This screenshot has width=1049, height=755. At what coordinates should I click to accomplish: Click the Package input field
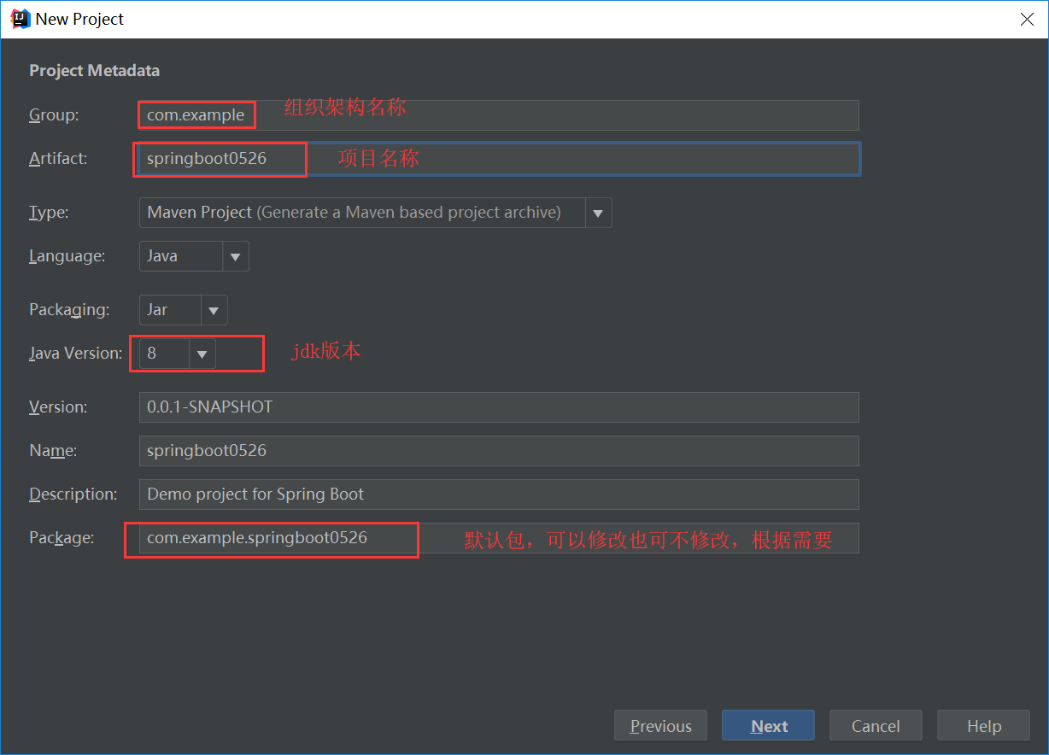tap(499, 538)
